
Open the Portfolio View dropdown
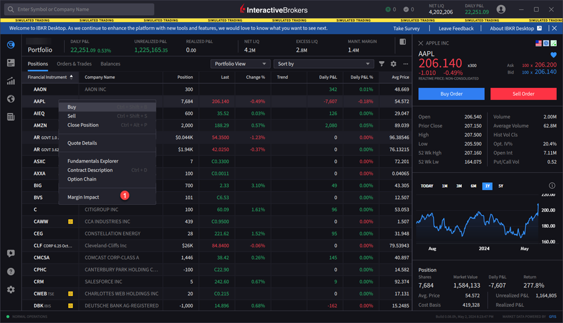[x=240, y=64]
